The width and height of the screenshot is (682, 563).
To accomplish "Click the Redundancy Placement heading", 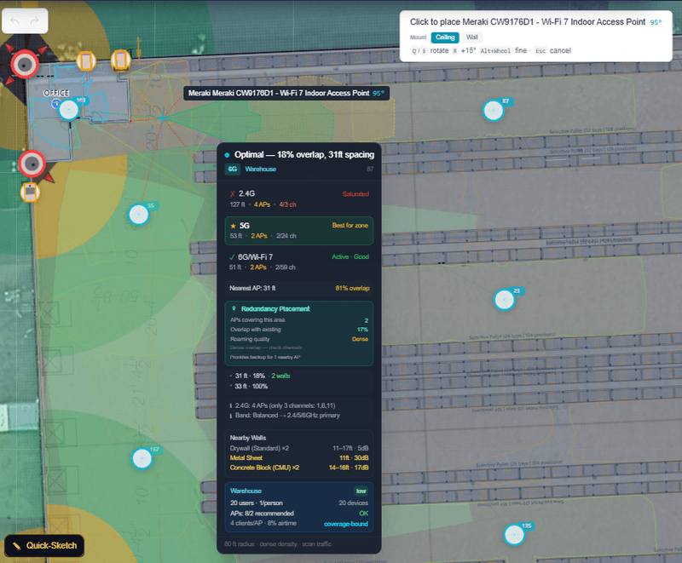I will [x=275, y=309].
